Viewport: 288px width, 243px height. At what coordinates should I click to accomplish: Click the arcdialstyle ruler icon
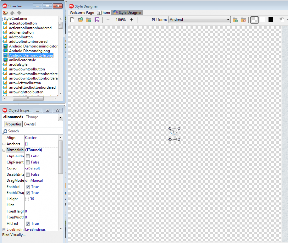tap(6, 64)
